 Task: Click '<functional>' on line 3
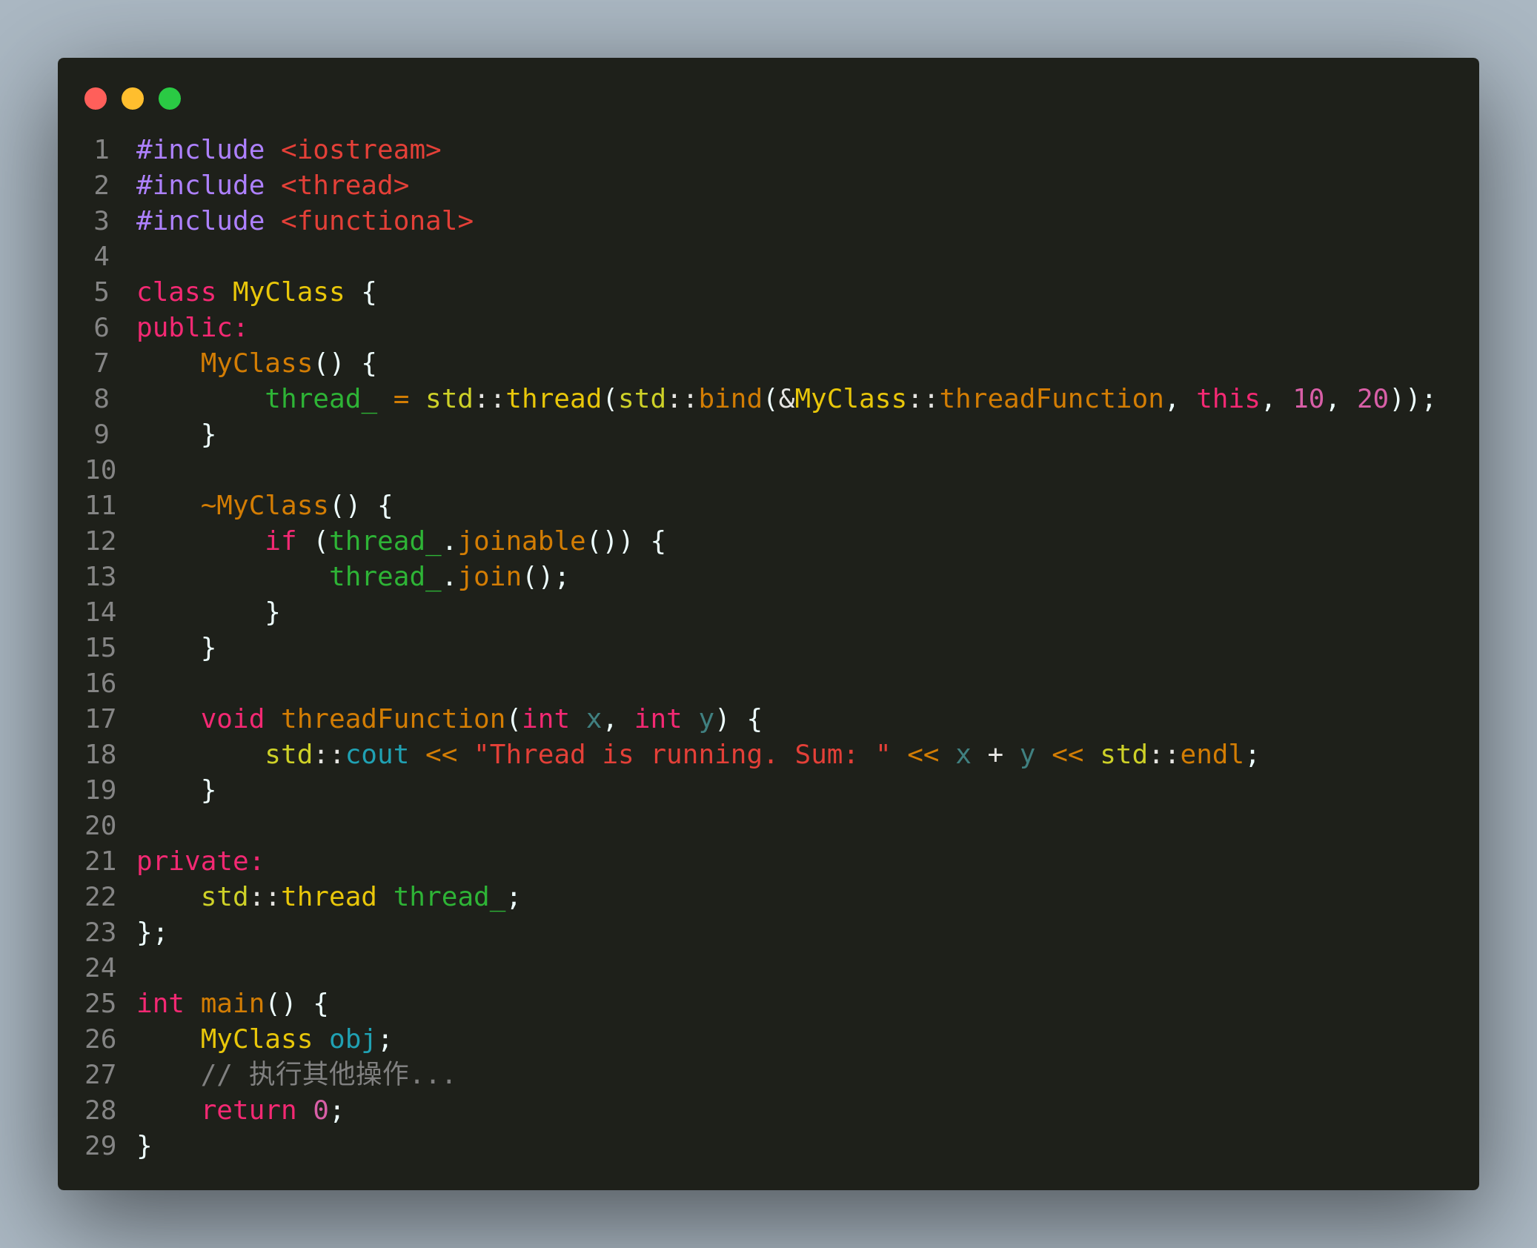pyautogui.click(x=376, y=221)
